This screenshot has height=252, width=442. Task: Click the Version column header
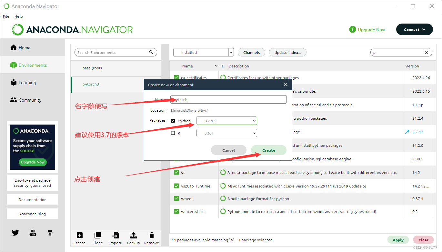[412, 66]
